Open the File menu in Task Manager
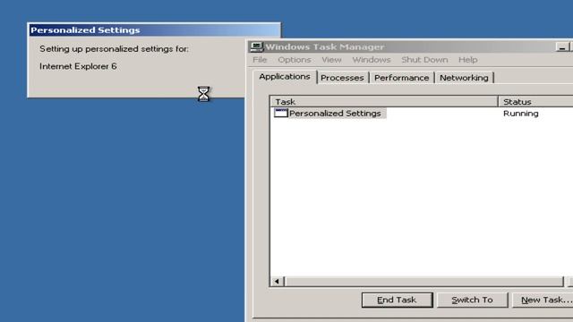The width and height of the screenshot is (573, 322). tap(260, 60)
